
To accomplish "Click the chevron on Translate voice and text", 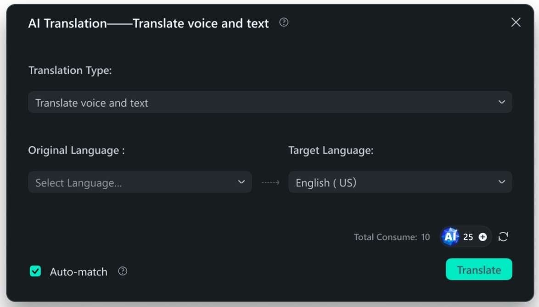I will [x=501, y=102].
